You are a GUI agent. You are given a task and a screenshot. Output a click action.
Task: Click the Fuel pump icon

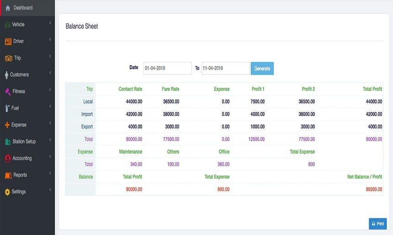pyautogui.click(x=7, y=108)
